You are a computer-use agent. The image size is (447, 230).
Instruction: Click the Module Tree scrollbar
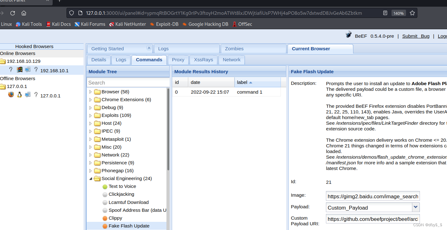coord(168,129)
